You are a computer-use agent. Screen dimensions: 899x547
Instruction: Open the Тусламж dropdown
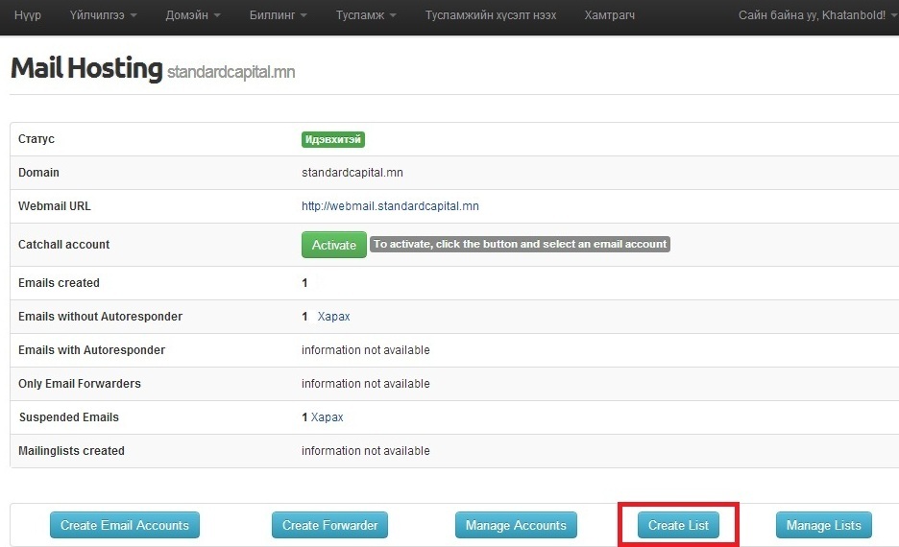click(x=366, y=15)
